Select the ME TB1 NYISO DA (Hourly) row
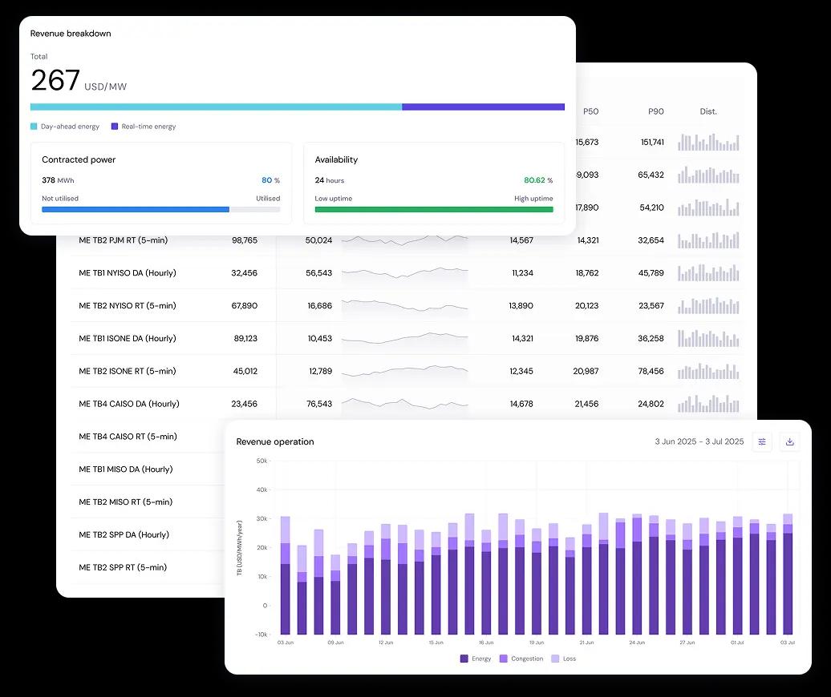This screenshot has height=697, width=831. click(x=128, y=272)
